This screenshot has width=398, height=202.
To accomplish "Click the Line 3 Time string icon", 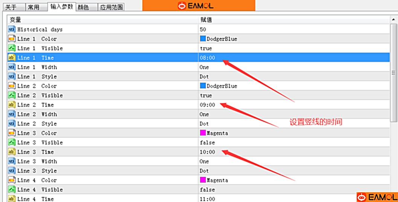I will point(12,152).
